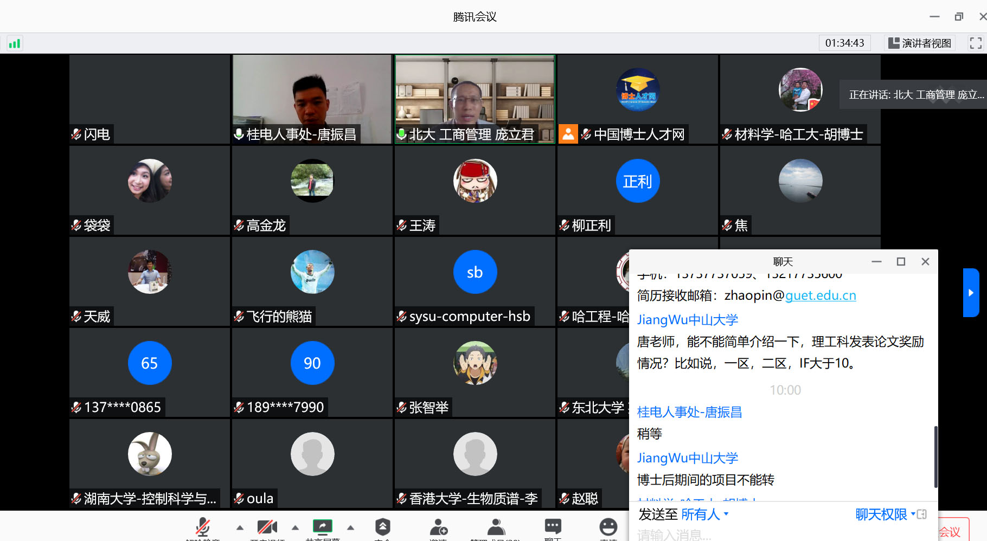Image resolution: width=987 pixels, height=541 pixels.
Task: Open the guet.edu.cn email link
Action: coord(821,295)
